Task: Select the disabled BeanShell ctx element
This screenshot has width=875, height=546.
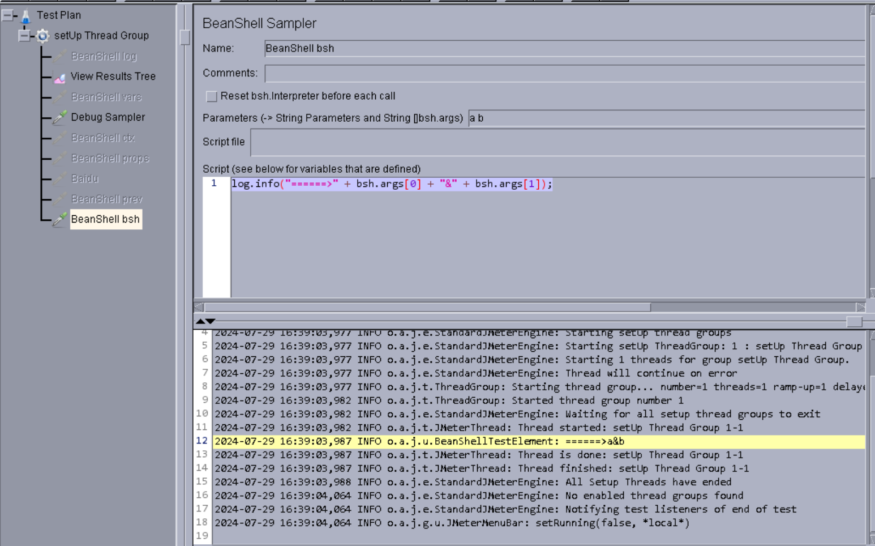Action: [102, 138]
